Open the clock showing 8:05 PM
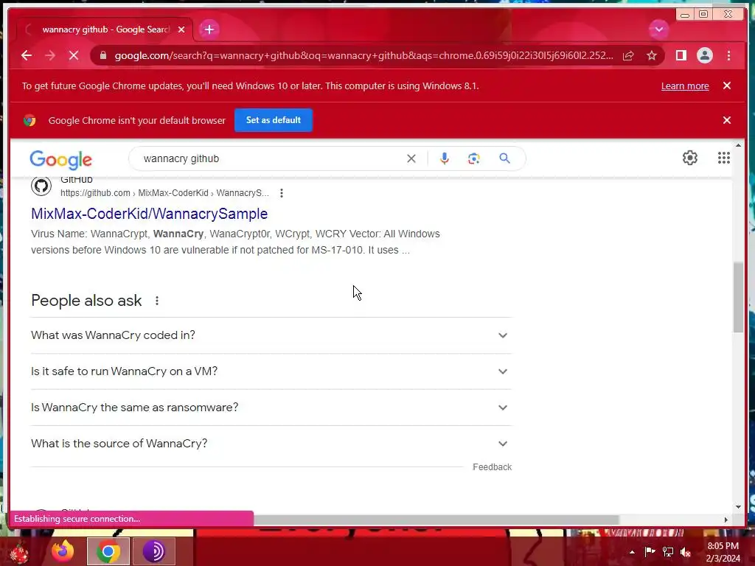Screen dimensions: 755x566 click(723, 552)
